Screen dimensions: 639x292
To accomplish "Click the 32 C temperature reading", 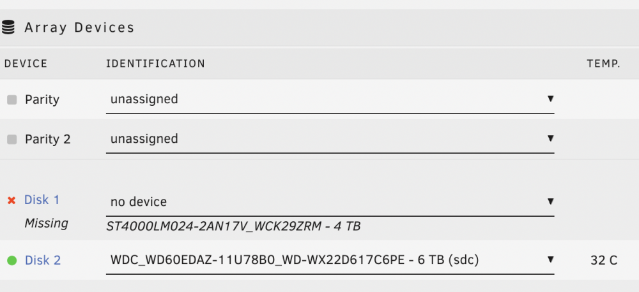I will 604,260.
